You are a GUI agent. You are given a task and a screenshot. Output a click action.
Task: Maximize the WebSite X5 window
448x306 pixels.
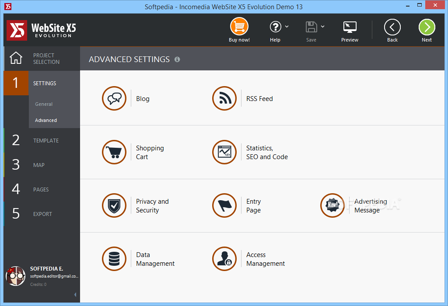(419, 5)
